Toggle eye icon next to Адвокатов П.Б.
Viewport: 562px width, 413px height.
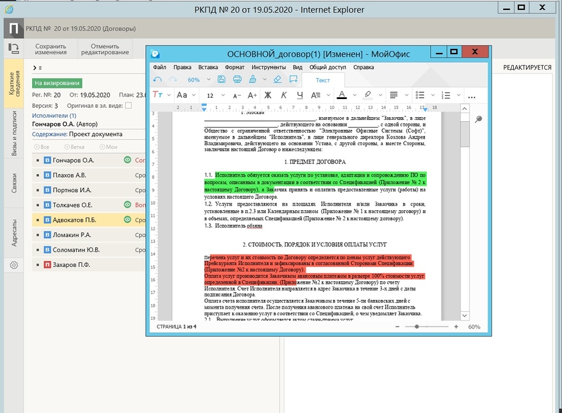(126, 220)
